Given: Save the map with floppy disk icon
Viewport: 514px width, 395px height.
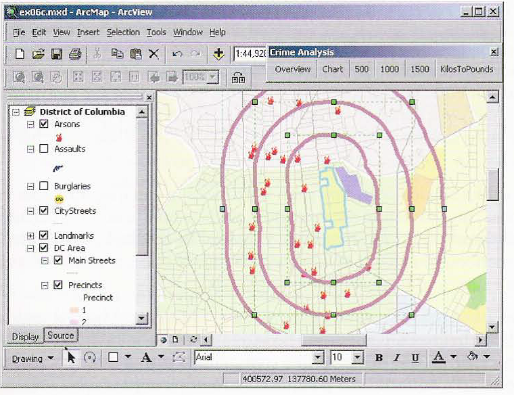Looking at the screenshot, I should [57, 53].
